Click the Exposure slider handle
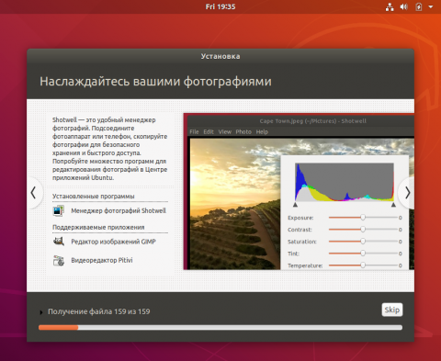The height and width of the screenshot is (361, 441). coord(363,218)
